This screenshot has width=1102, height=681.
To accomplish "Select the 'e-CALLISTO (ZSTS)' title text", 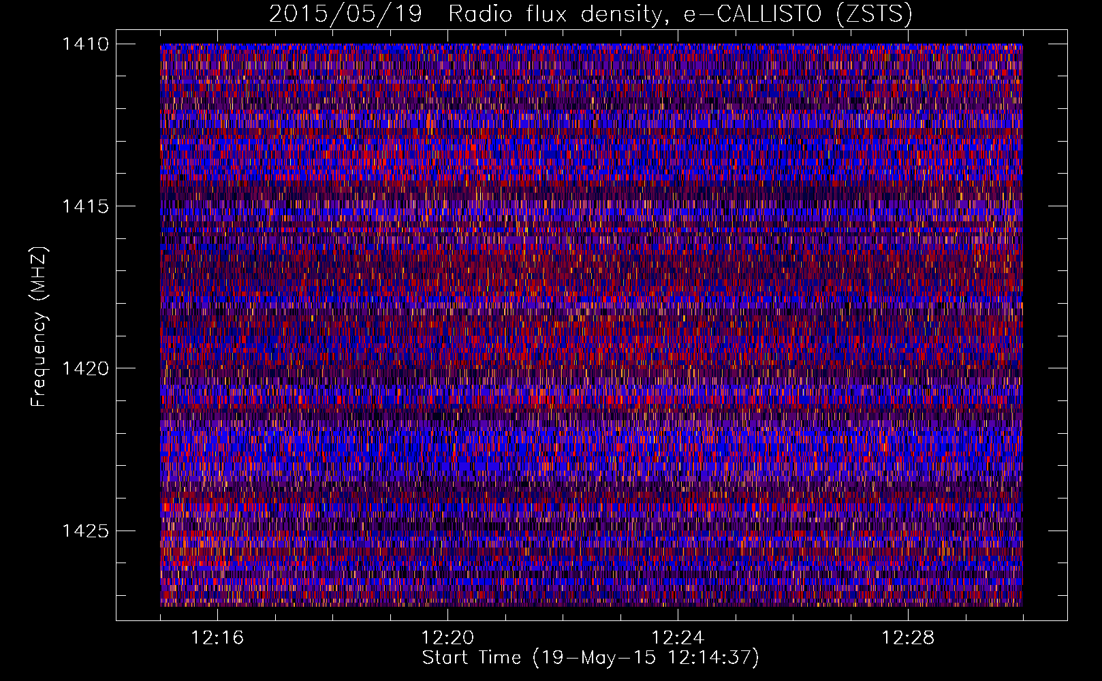I will point(798,14).
